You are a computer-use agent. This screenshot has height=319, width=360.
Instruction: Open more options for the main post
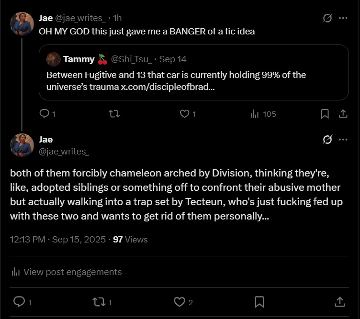tap(343, 140)
